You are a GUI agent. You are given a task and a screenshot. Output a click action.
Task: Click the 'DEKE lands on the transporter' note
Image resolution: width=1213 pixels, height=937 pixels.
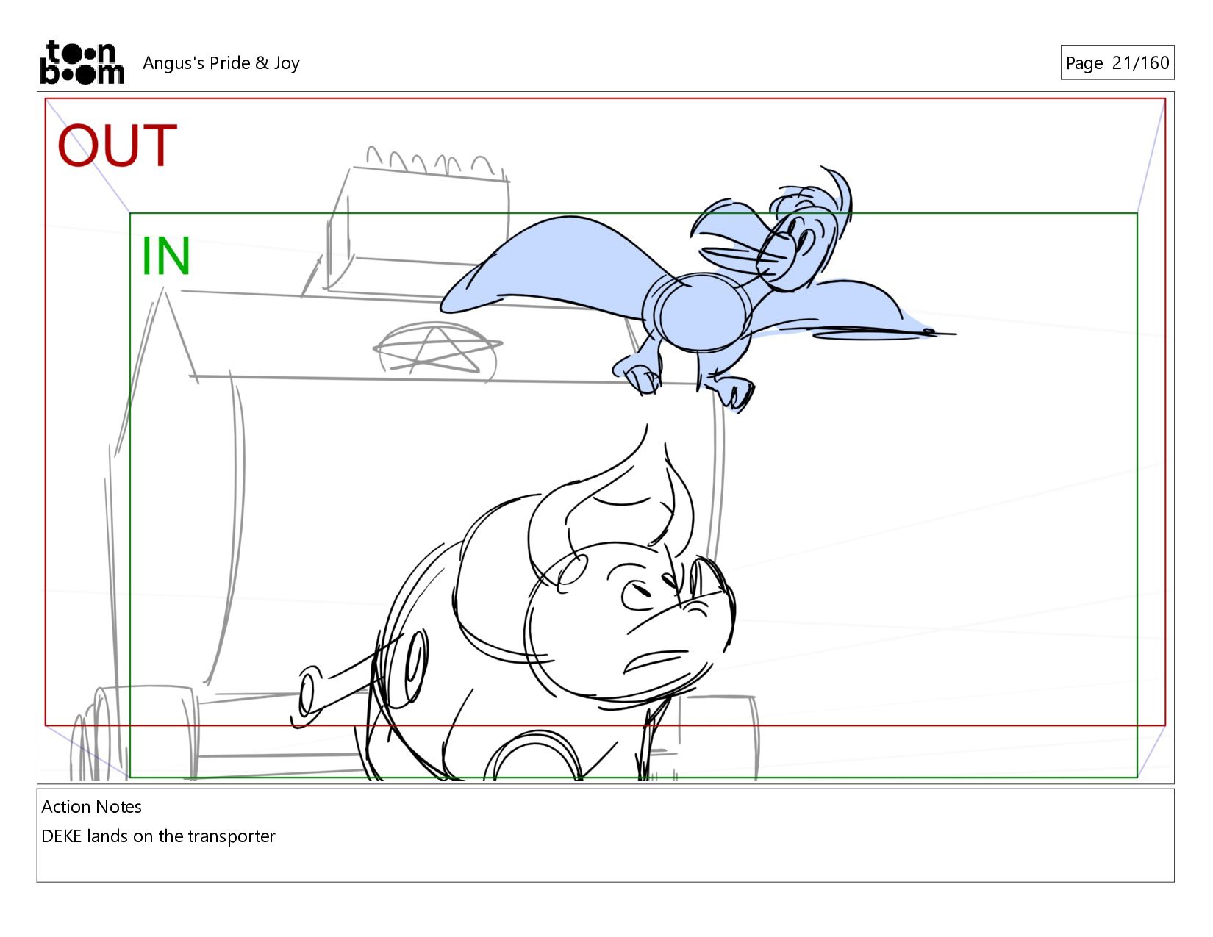(x=158, y=836)
